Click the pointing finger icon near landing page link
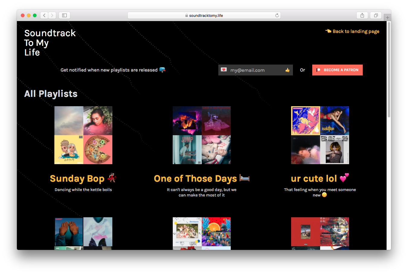Screen dimensions: 408x274 point(328,31)
